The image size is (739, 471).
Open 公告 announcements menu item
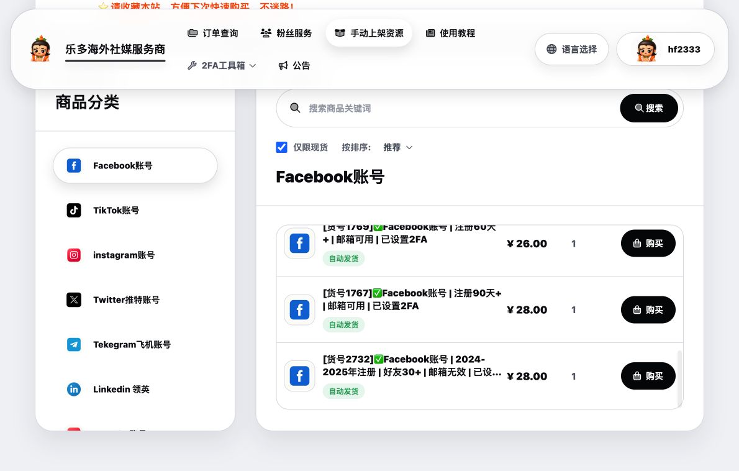[294, 65]
